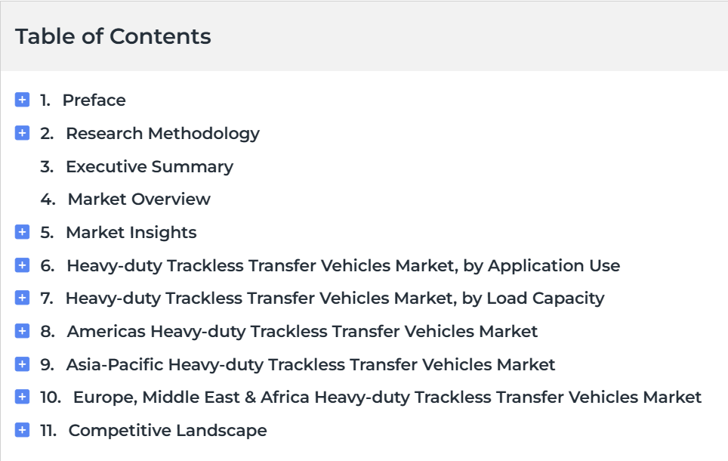Select the Competitive Landscape heading
This screenshot has width=728, height=461.
(x=168, y=431)
